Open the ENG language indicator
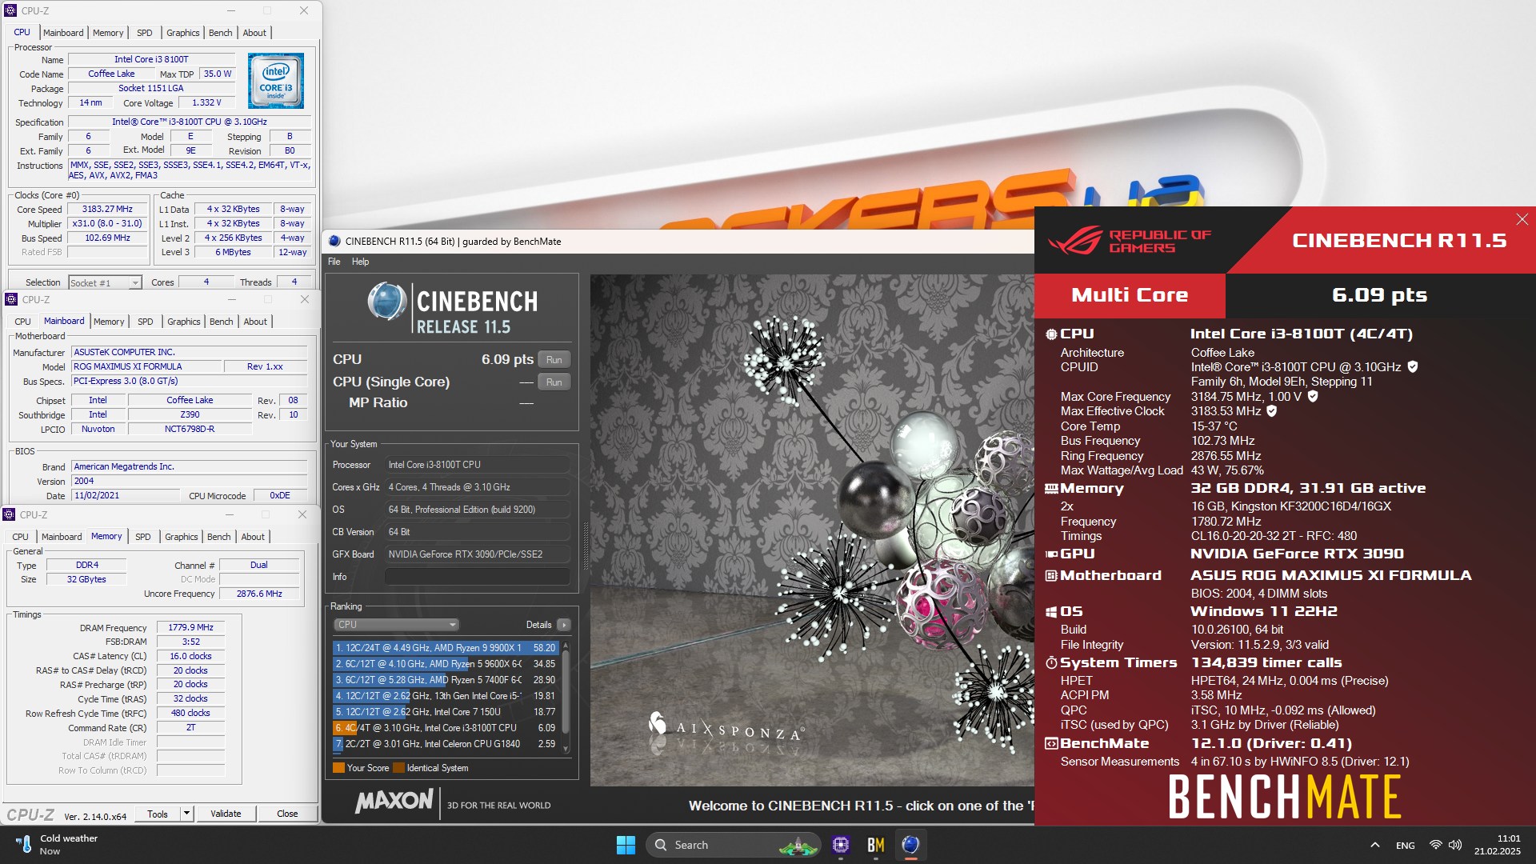Viewport: 1536px width, 864px height. click(1406, 845)
